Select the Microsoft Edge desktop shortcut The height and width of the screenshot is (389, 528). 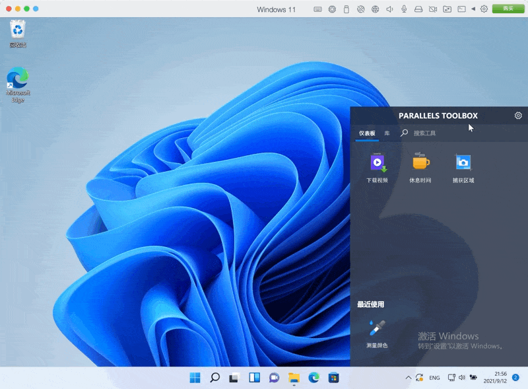click(x=18, y=85)
